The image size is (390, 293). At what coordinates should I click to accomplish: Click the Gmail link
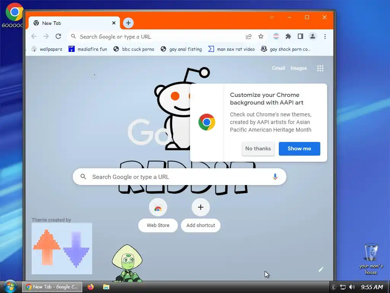[x=278, y=68]
